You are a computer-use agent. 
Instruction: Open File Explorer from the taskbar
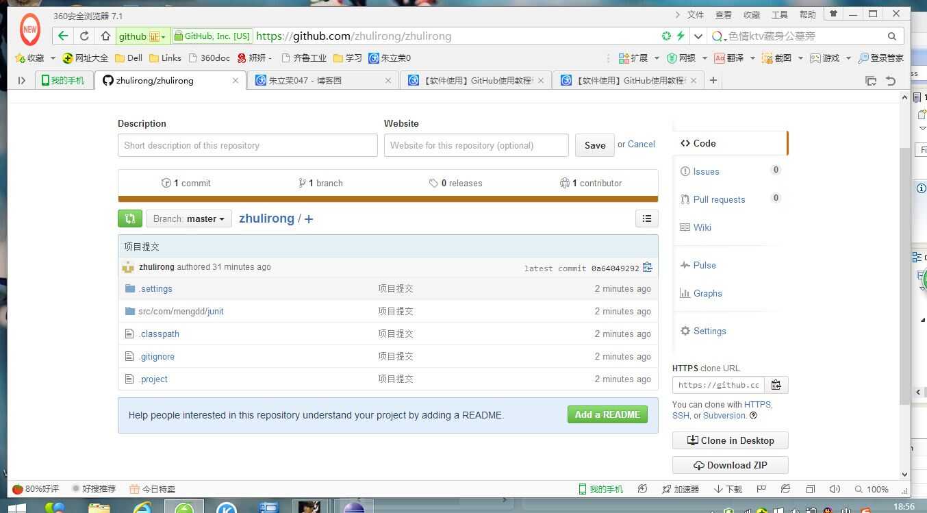pos(99,508)
